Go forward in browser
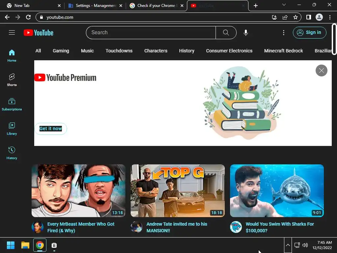Viewport: 337px width, 253px height. point(18,17)
